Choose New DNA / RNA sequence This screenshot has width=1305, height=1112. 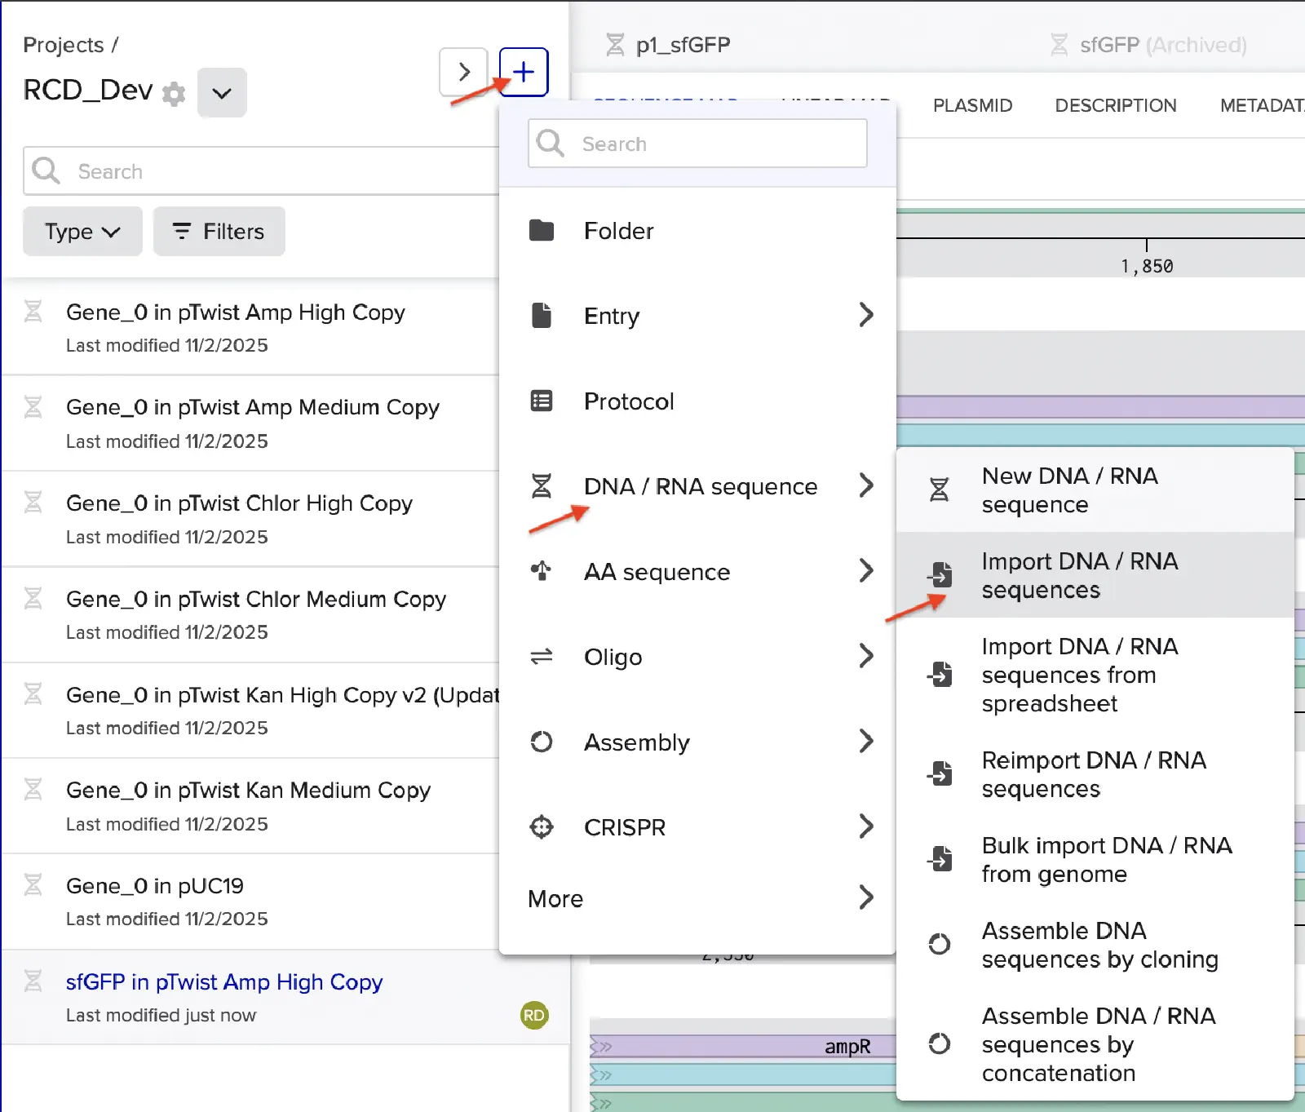1069,490
